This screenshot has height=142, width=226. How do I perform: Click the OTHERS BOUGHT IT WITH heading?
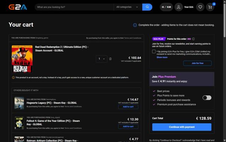[x=26, y=90]
